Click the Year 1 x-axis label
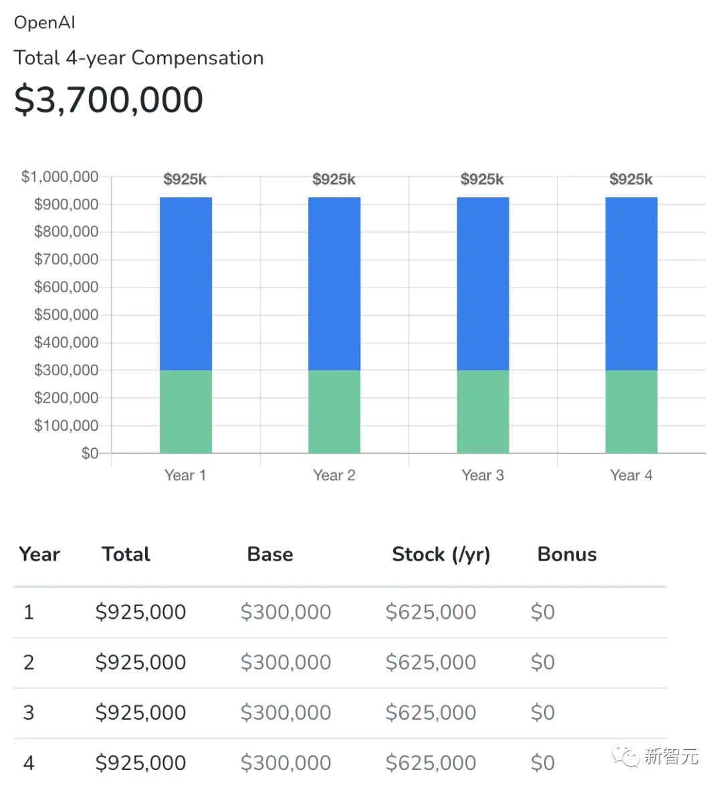 pyautogui.click(x=185, y=475)
